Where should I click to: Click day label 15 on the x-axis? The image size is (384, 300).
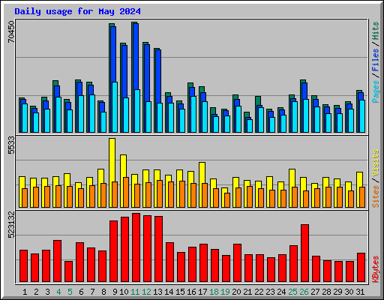point(180,292)
